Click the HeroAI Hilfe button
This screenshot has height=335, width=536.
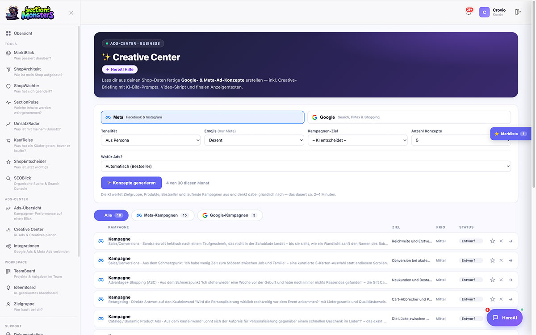120,69
